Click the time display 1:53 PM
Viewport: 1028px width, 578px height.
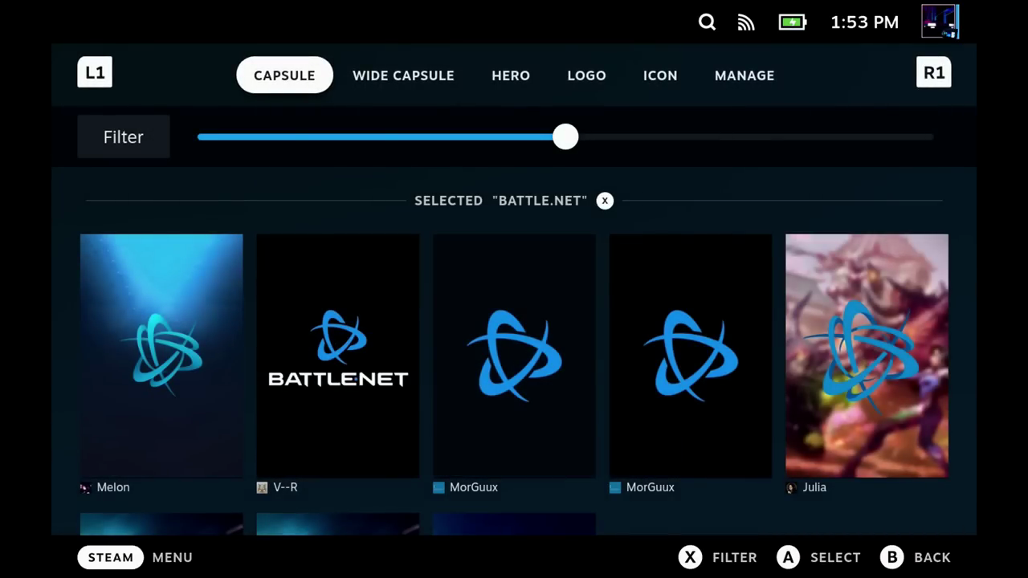click(864, 22)
